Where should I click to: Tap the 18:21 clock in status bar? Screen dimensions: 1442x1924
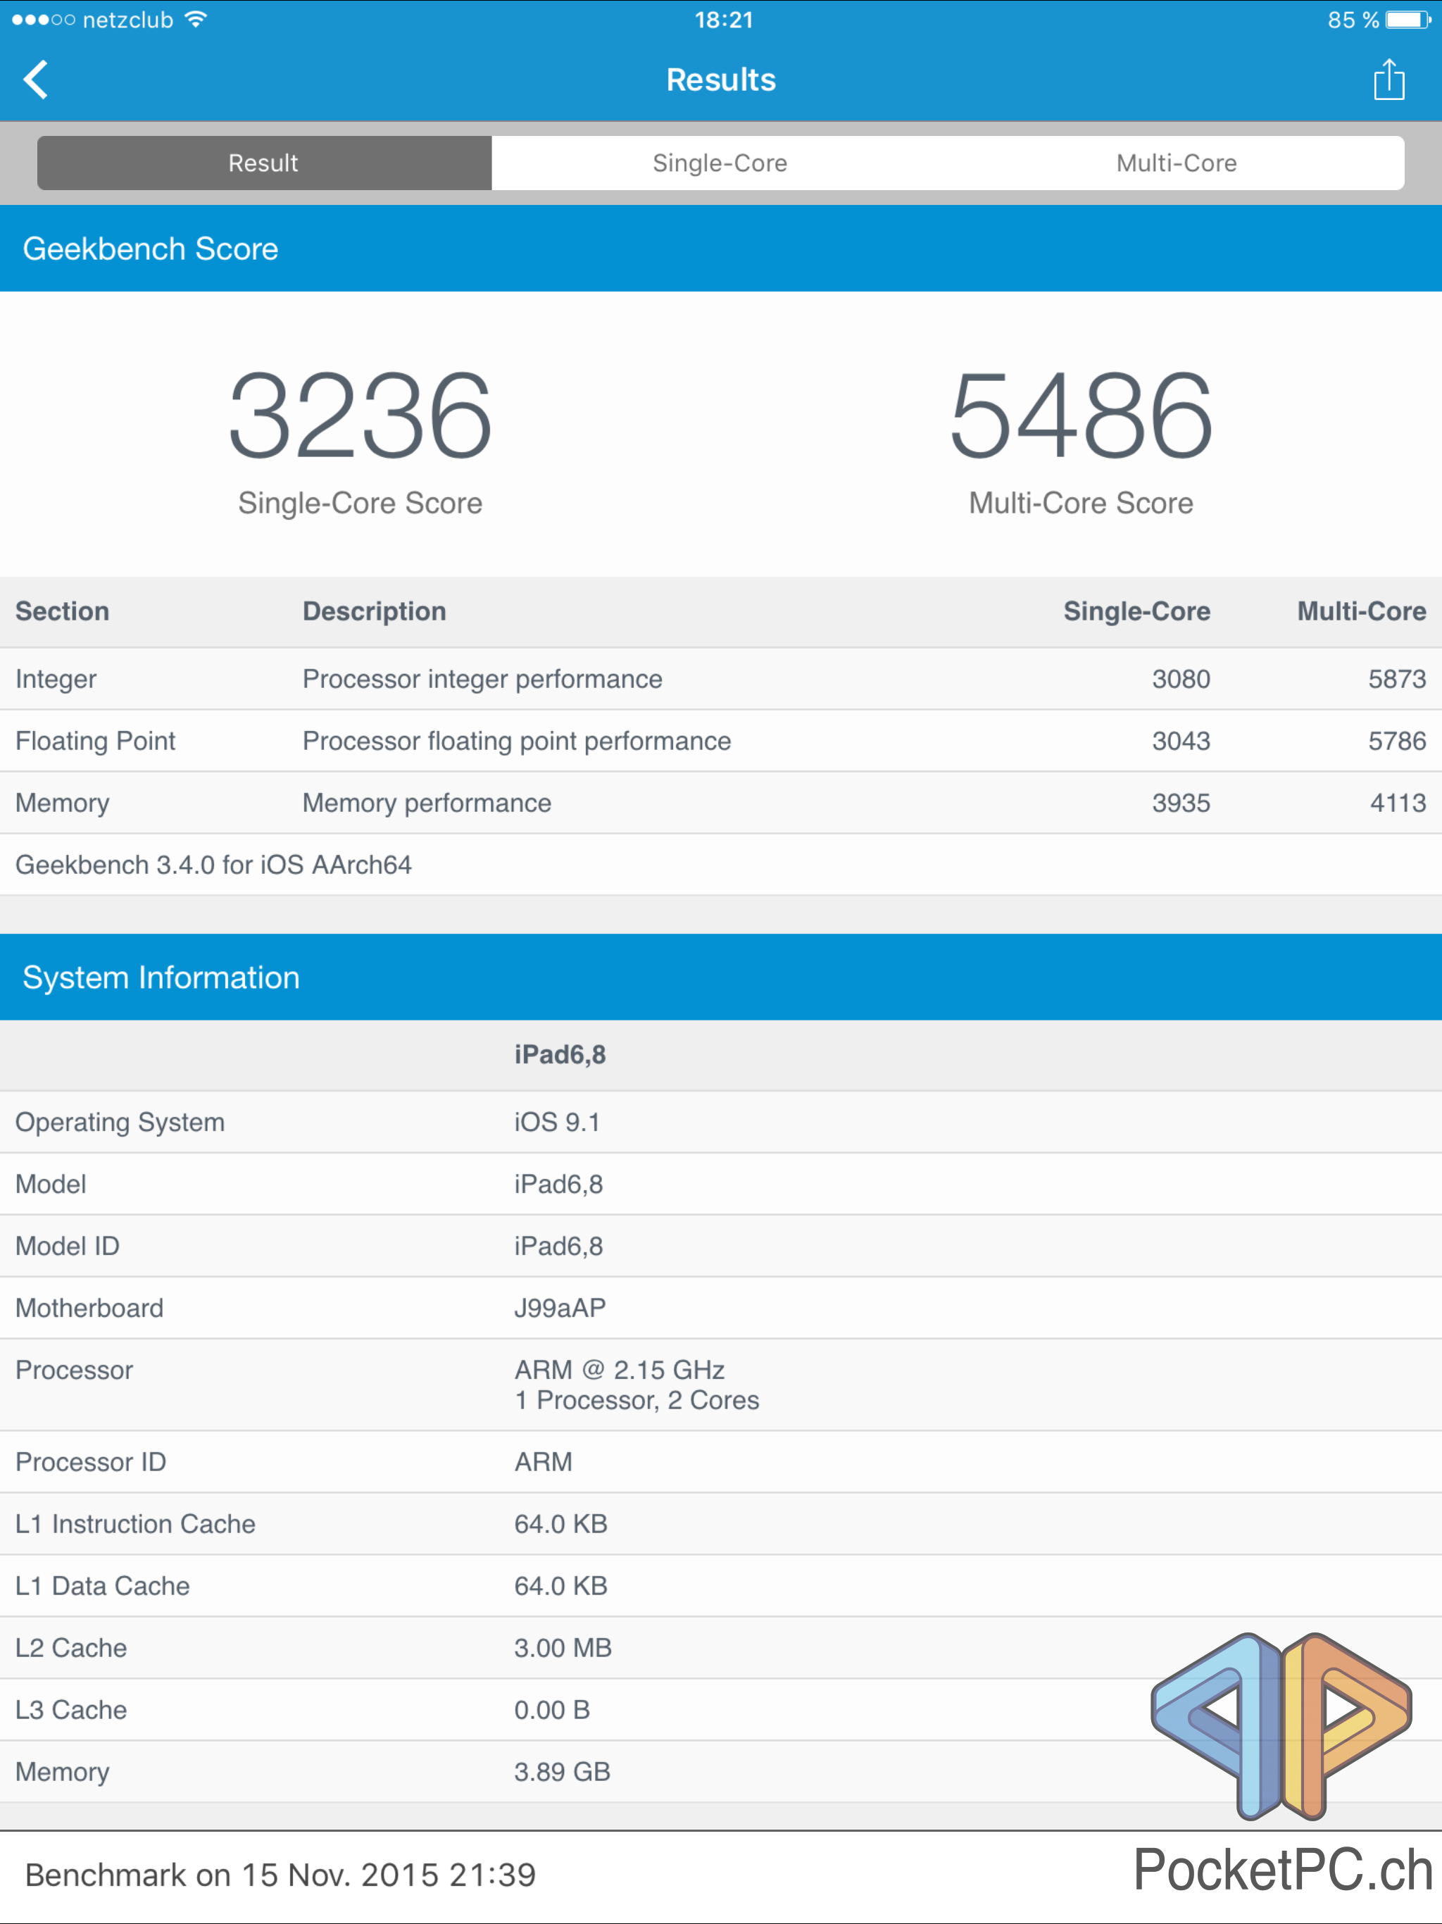coord(724,19)
